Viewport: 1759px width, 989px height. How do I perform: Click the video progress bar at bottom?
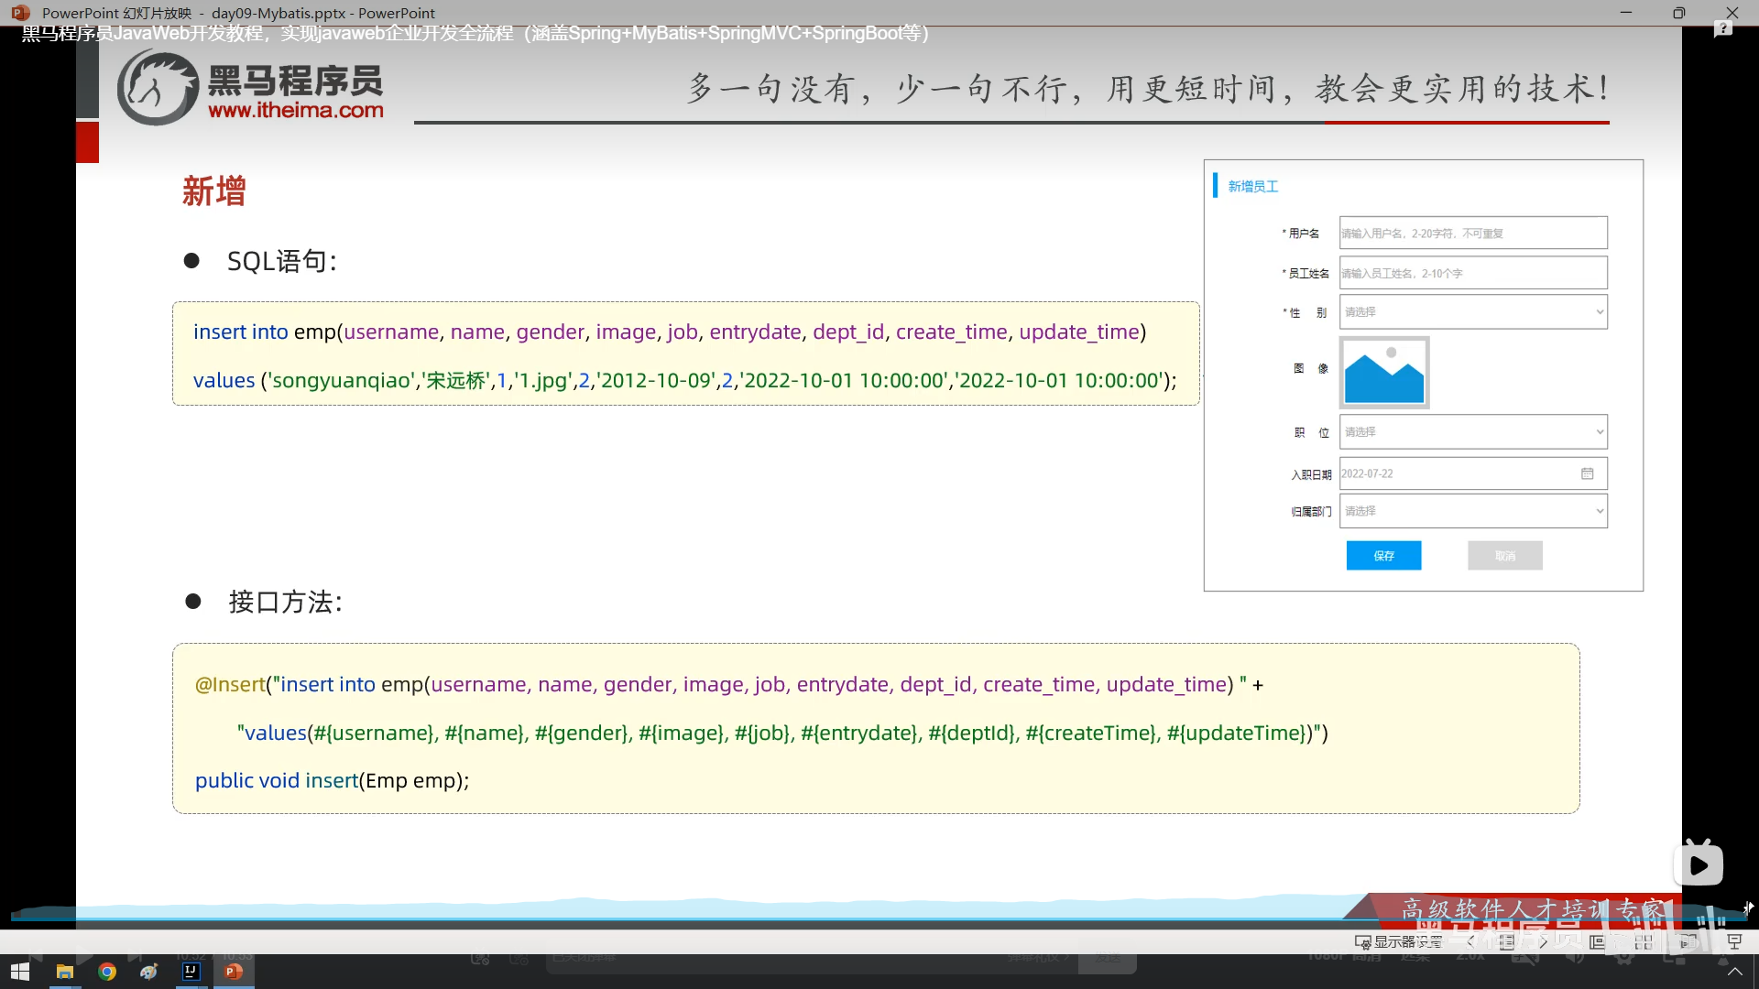(879, 918)
